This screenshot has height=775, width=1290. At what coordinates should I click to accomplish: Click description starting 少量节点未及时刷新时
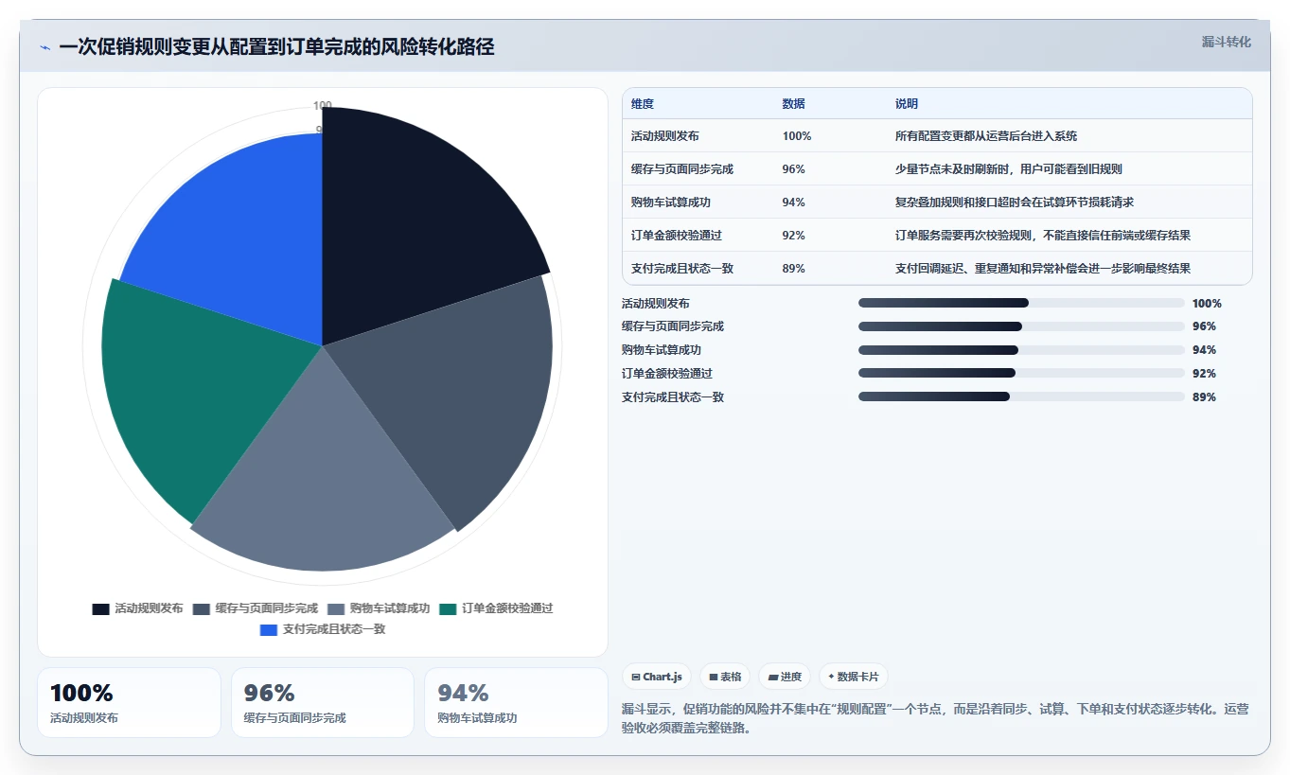click(1009, 169)
